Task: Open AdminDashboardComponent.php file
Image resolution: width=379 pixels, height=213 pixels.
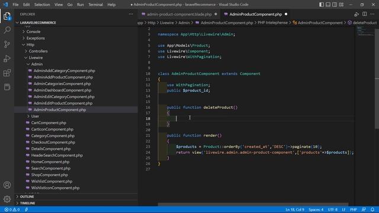Action: (62, 91)
